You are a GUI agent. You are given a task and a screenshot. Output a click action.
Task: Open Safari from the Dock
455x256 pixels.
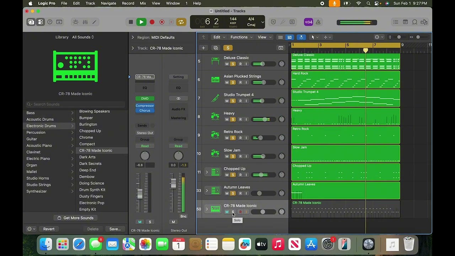click(79, 244)
